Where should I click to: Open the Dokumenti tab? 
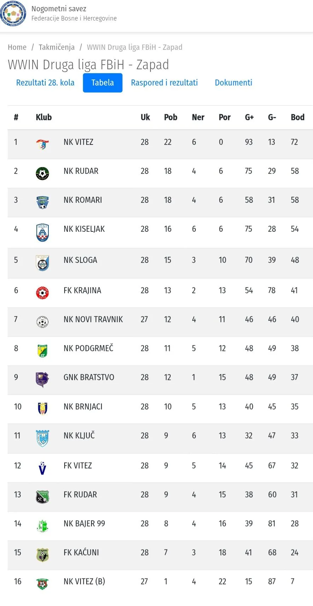pyautogui.click(x=234, y=83)
